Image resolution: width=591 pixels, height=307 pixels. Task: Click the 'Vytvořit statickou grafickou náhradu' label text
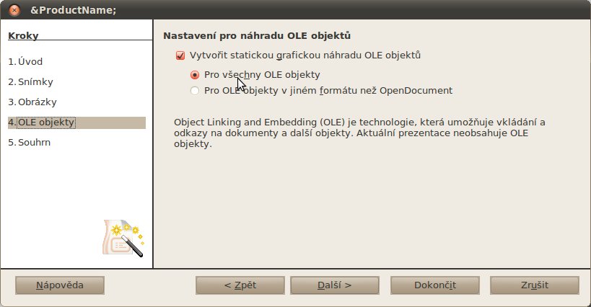point(276,55)
